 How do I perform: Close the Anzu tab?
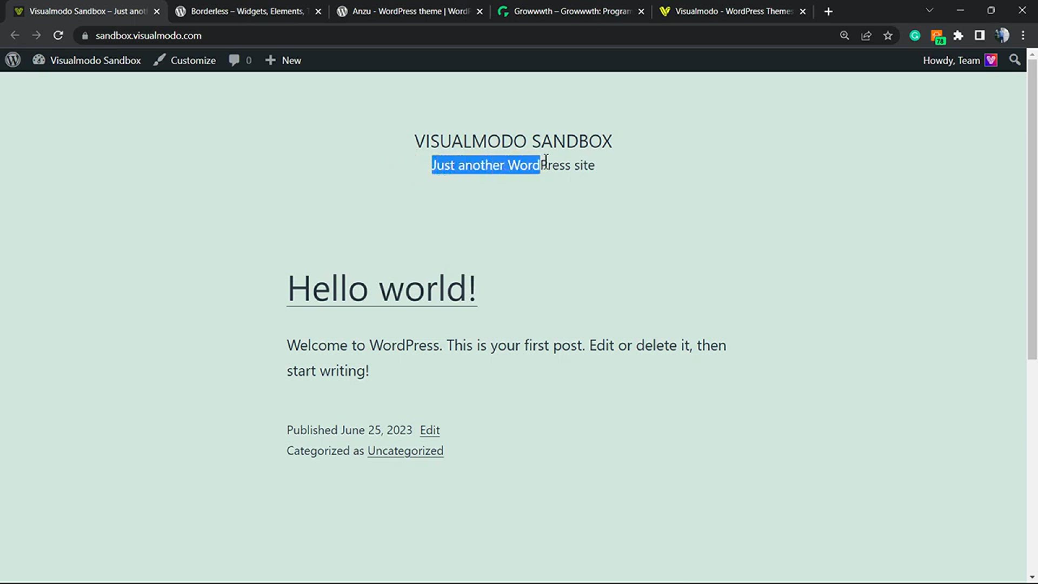[x=480, y=11]
